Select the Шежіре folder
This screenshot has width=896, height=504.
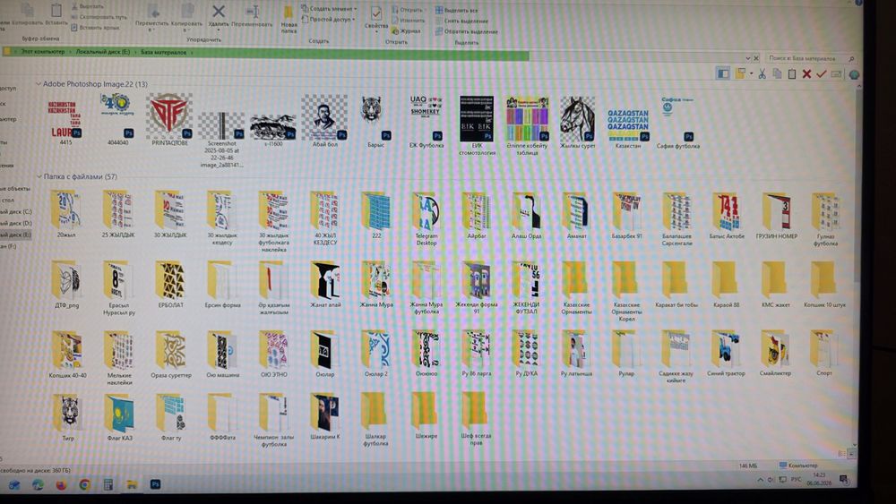coord(426,415)
